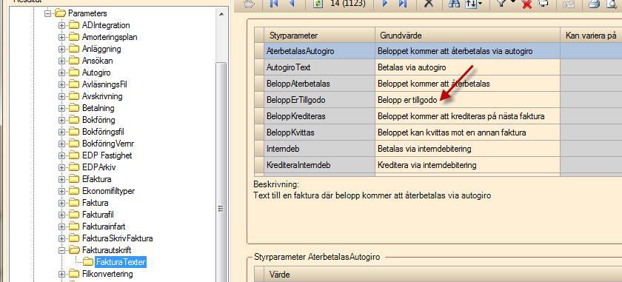The image size is (622, 282).
Task: Jump to last record in toolbar
Action: pyautogui.click(x=402, y=4)
